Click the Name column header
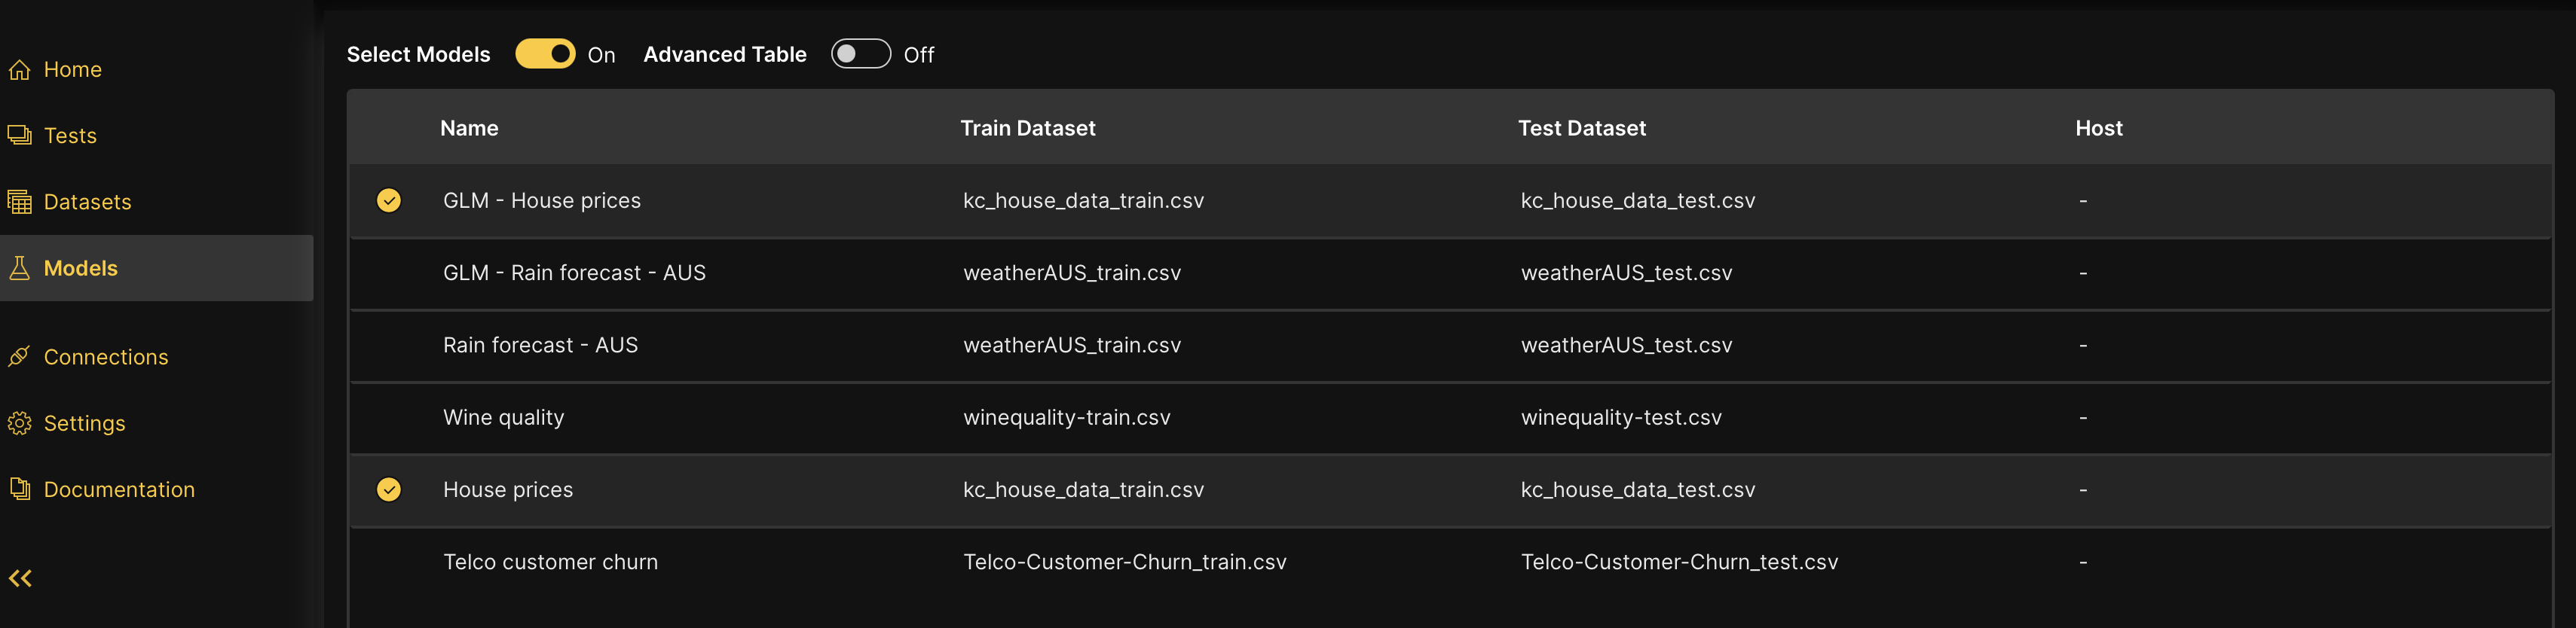The width and height of the screenshot is (2576, 628). [x=469, y=128]
